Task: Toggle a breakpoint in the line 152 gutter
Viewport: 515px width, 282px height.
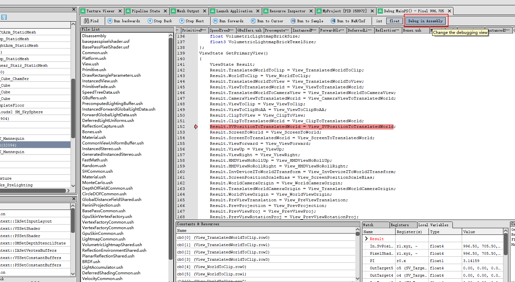Action: 196,127
